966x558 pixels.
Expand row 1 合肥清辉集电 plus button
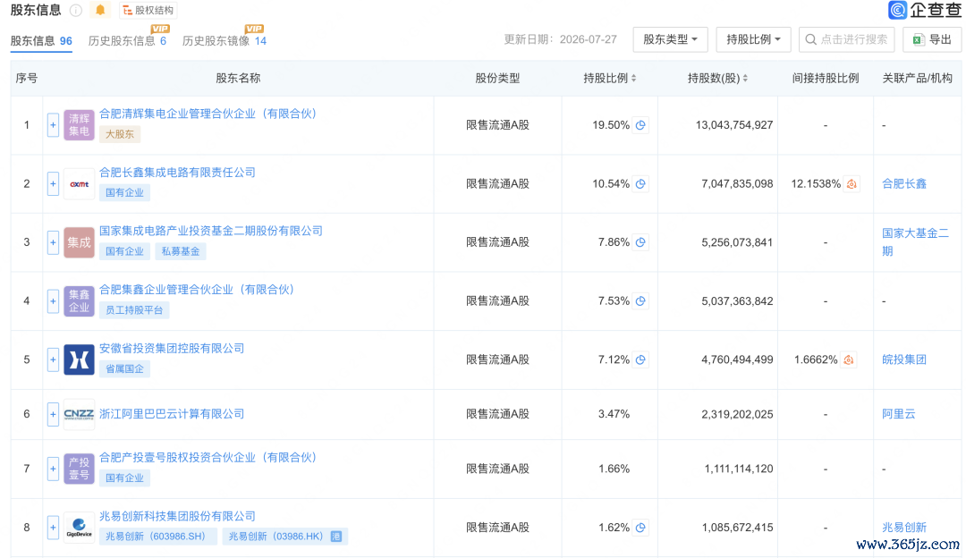point(53,125)
